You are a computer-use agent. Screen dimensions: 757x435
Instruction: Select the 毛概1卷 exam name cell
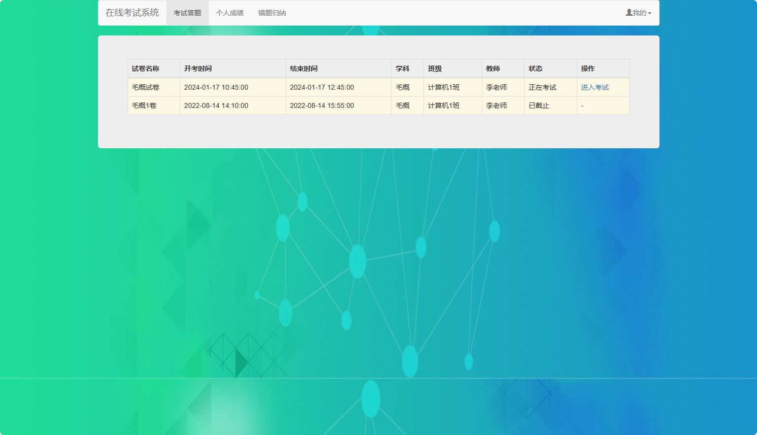pos(143,105)
